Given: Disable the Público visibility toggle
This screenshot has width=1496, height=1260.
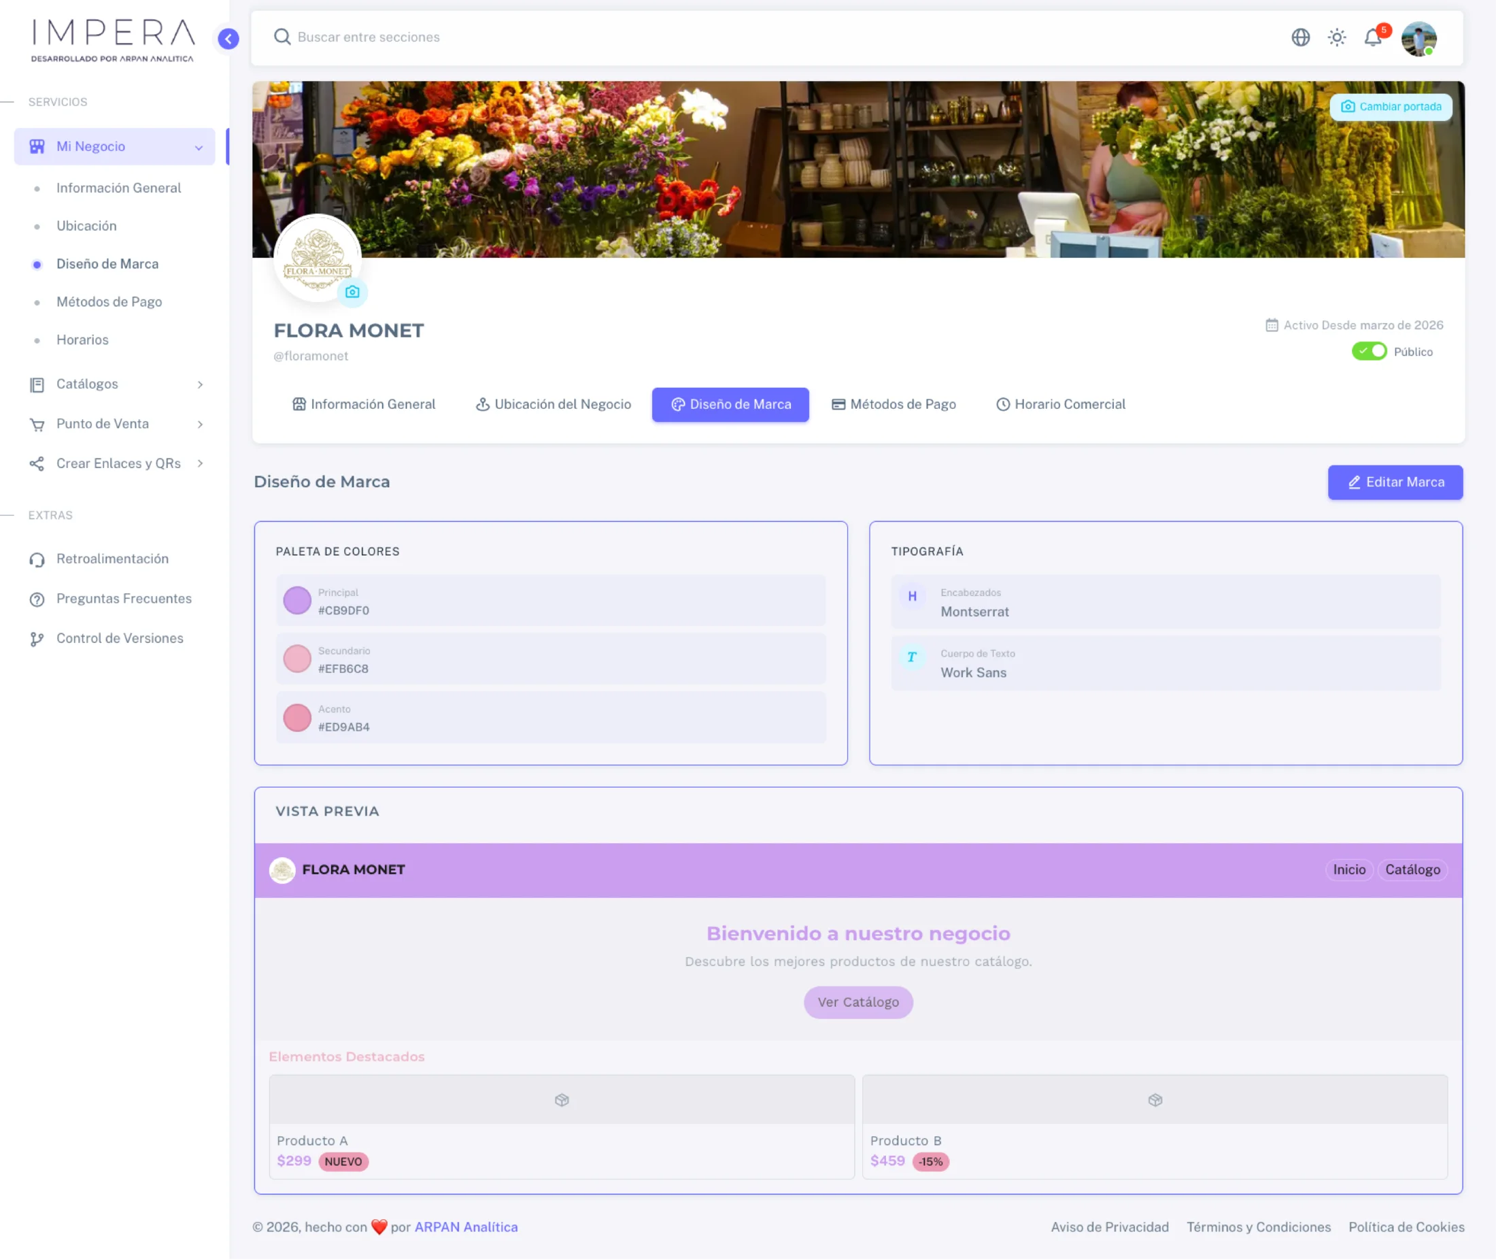Looking at the screenshot, I should 1368,350.
